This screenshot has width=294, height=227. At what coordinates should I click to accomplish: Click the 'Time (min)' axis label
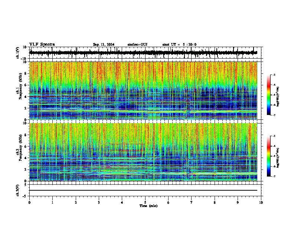pos(148,206)
